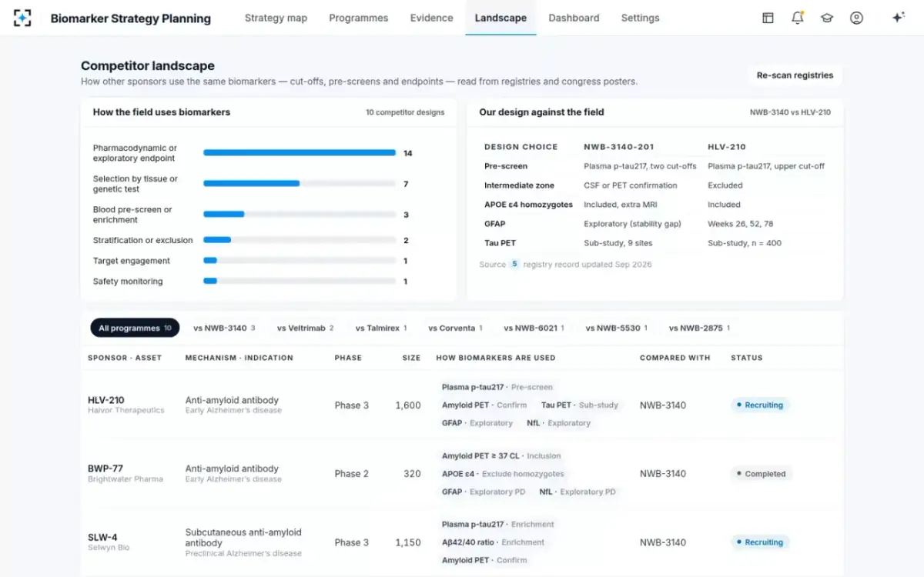Image resolution: width=924 pixels, height=577 pixels.
Task: Open the SLW-4 programme row
Action: click(462, 542)
